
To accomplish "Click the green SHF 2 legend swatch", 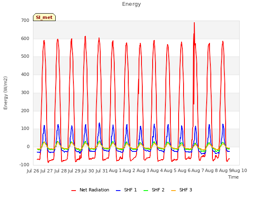I will click(146, 191).
